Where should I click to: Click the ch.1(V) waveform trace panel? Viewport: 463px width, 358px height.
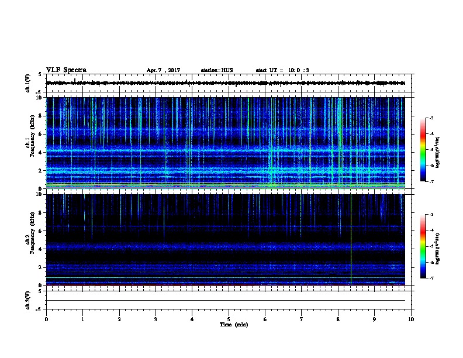[229, 83]
